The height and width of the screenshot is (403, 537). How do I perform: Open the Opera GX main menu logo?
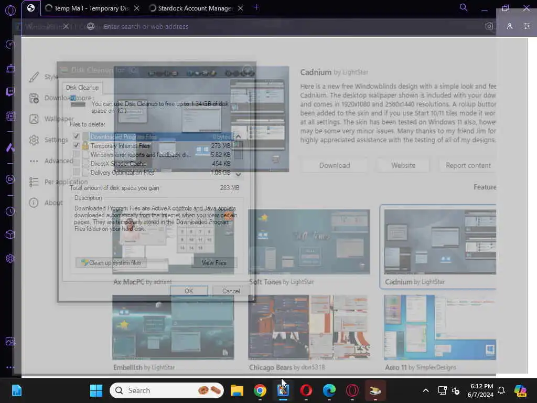coord(10,10)
